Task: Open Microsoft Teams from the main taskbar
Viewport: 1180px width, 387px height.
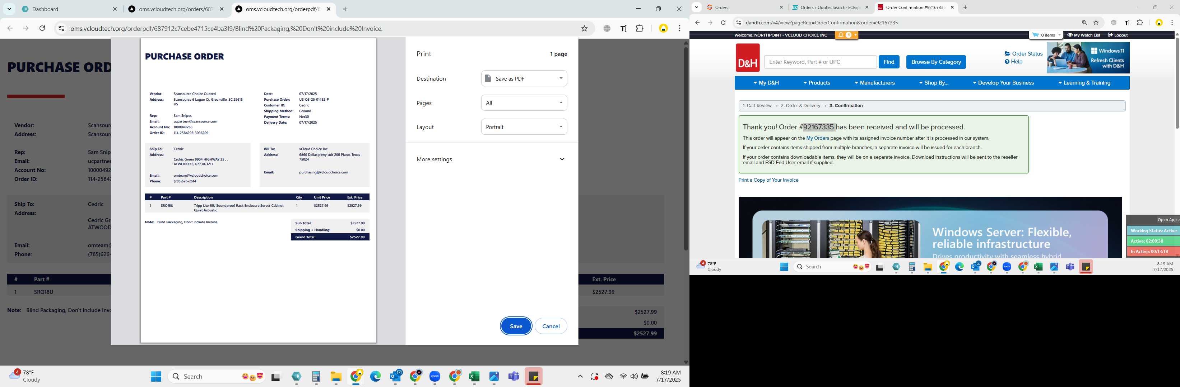Action: pyautogui.click(x=514, y=376)
